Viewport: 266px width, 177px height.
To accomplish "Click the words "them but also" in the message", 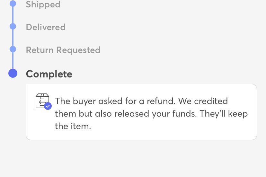I will click(x=84, y=114).
